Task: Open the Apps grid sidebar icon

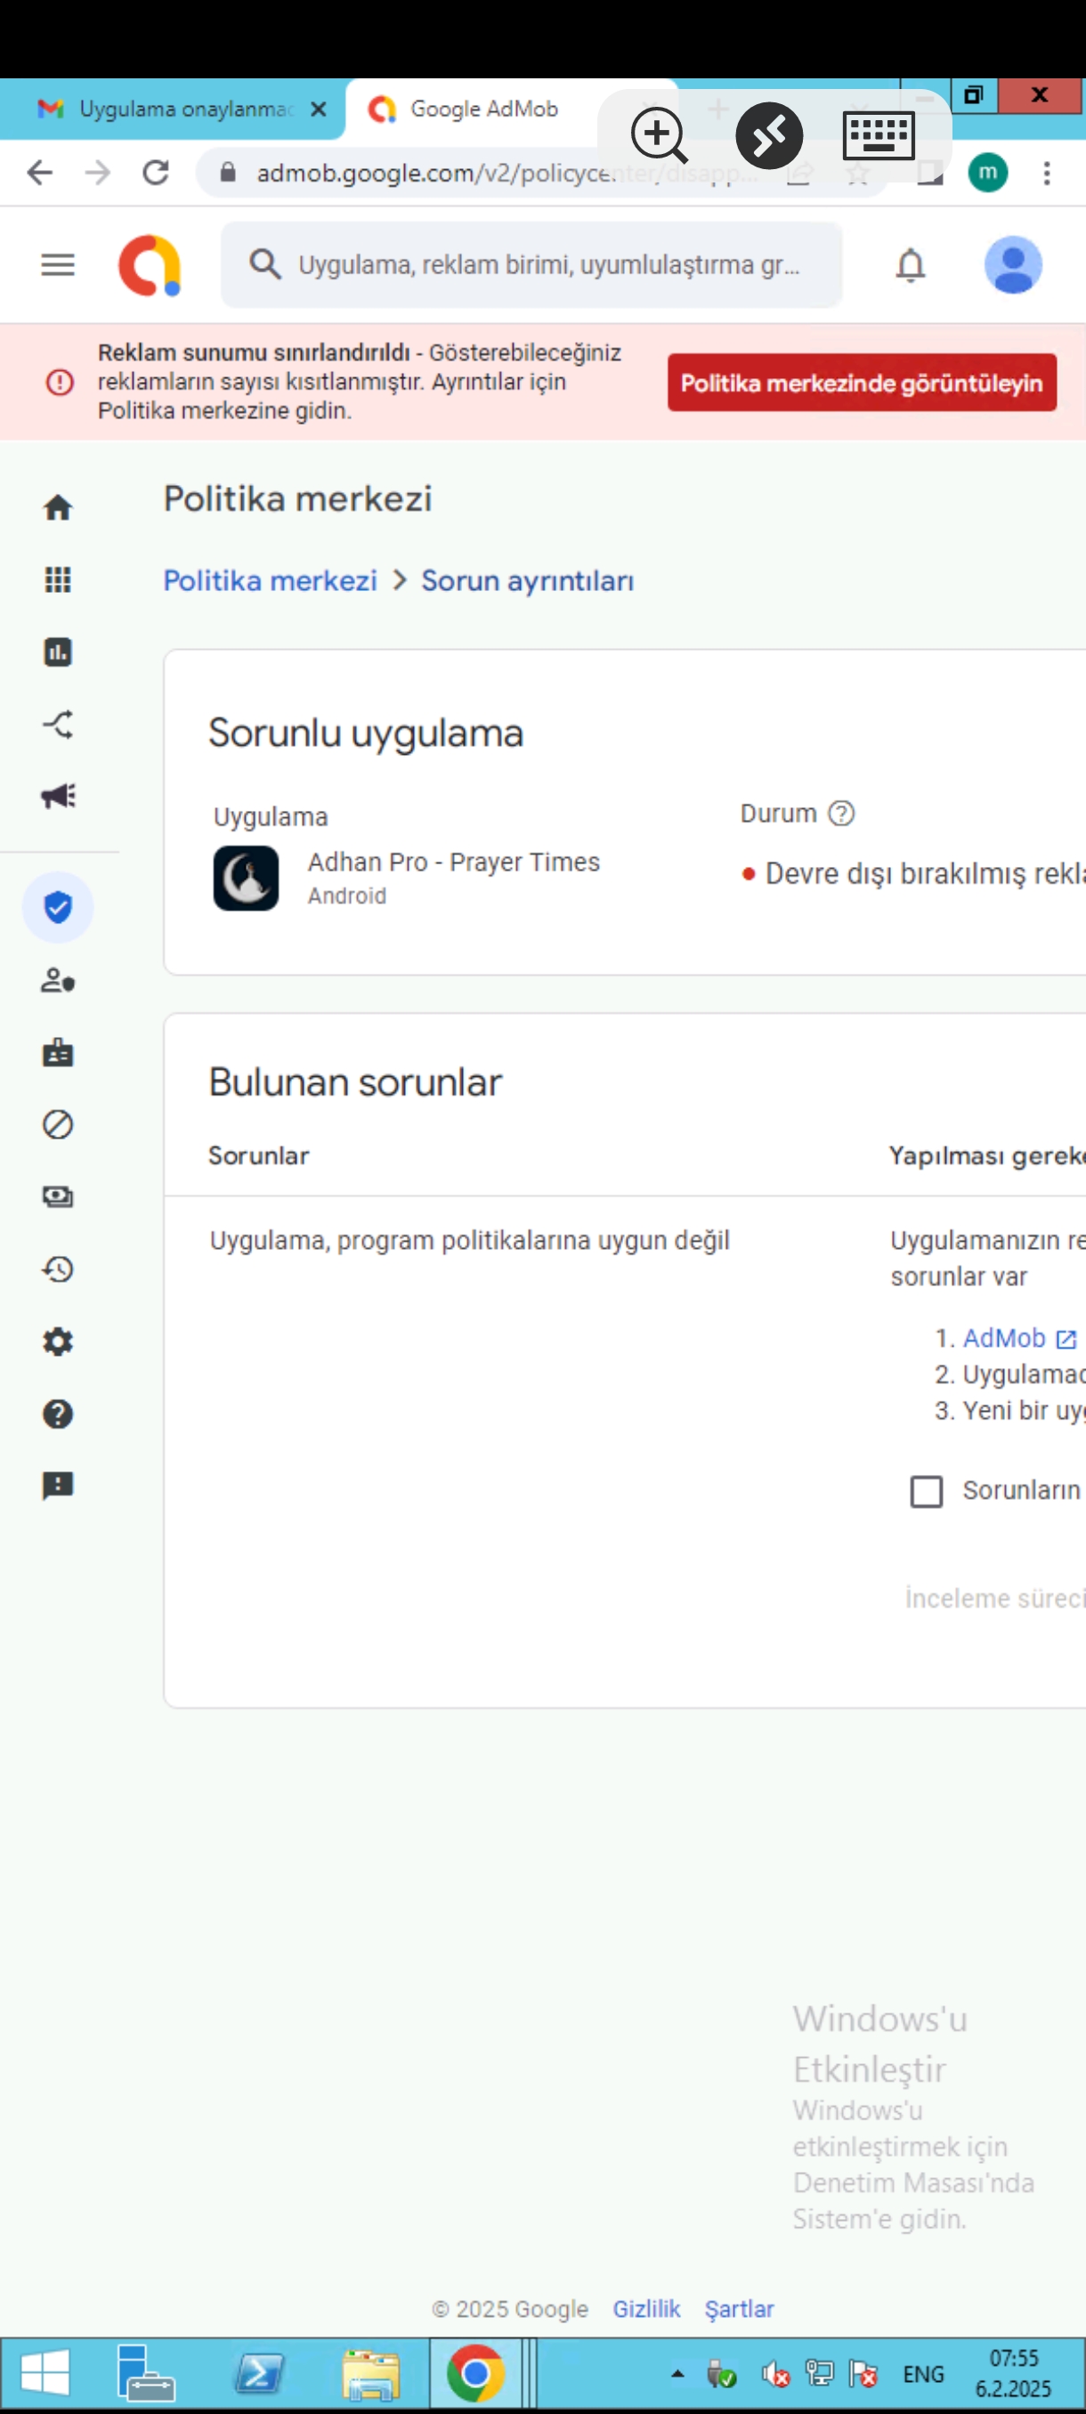Action: (58, 579)
